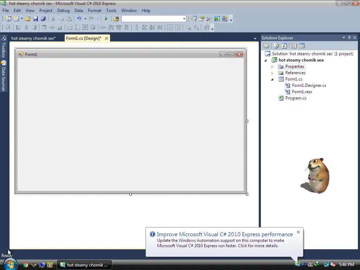The width and height of the screenshot is (360, 270).
Task: Expand the References folder node
Action: click(x=272, y=73)
